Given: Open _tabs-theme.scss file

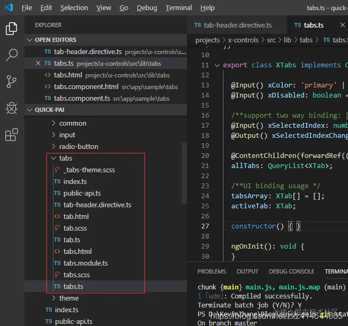Looking at the screenshot, I should (x=105, y=170).
